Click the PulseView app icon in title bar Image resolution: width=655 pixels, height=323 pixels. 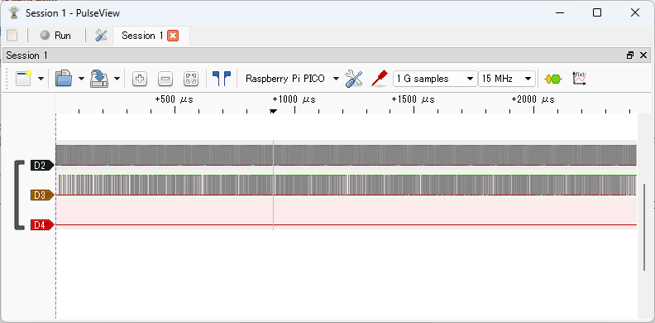click(x=15, y=13)
